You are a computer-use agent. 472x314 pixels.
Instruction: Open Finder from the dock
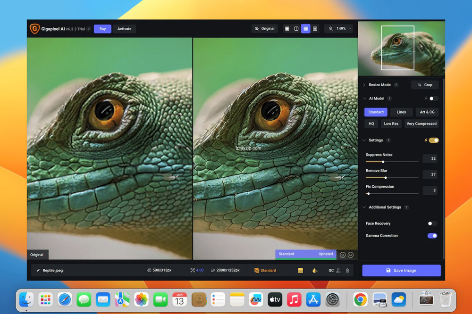[26, 299]
